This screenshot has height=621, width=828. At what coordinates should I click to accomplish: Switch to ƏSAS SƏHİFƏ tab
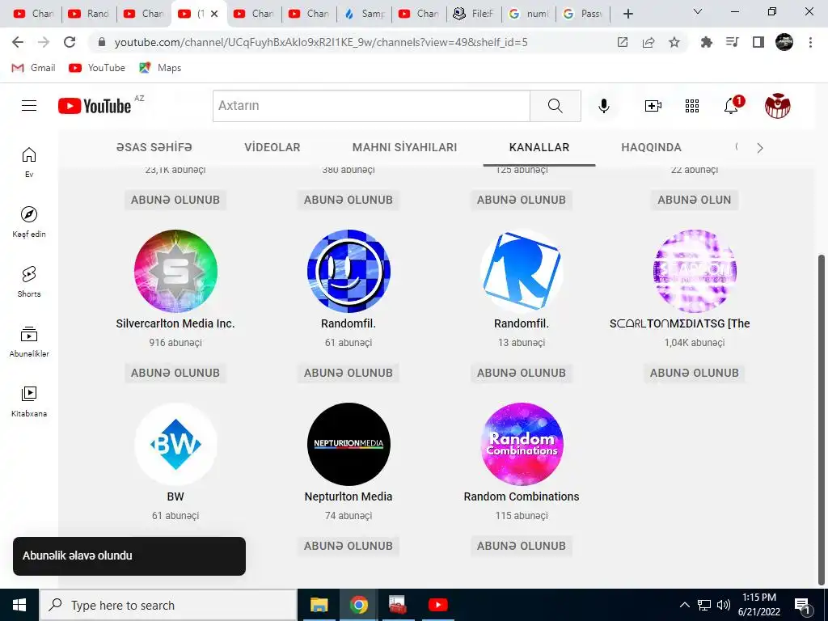click(154, 147)
